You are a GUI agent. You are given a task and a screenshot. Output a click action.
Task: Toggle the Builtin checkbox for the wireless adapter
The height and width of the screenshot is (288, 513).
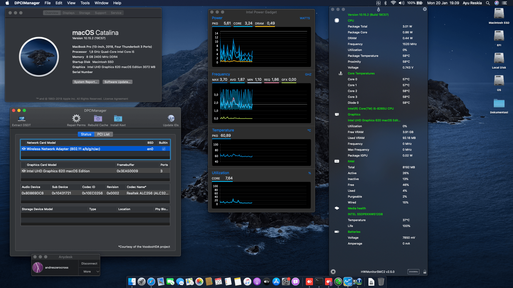164,149
